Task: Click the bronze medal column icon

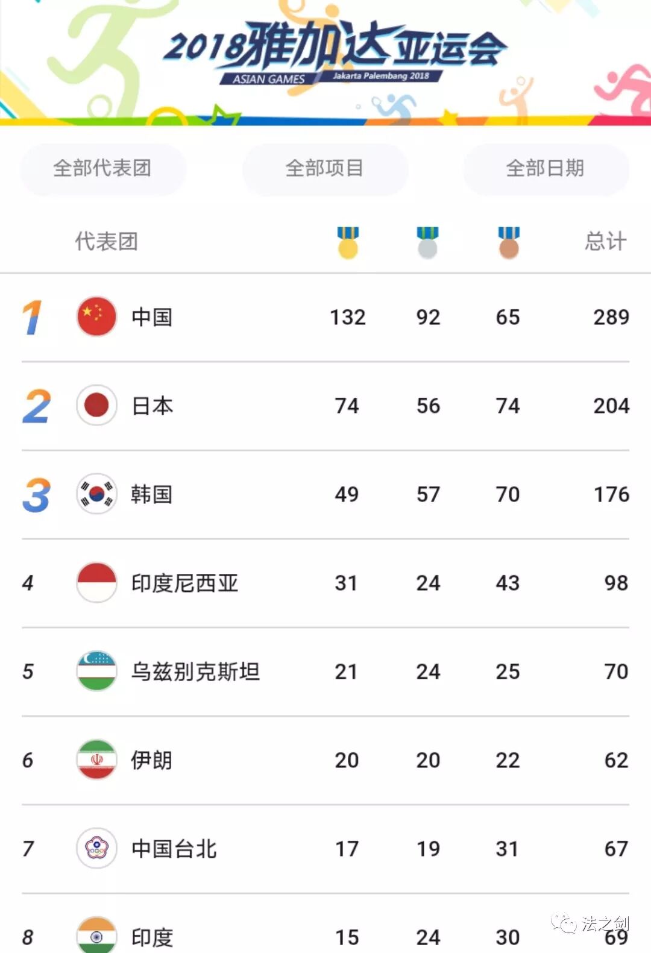Action: (x=509, y=242)
